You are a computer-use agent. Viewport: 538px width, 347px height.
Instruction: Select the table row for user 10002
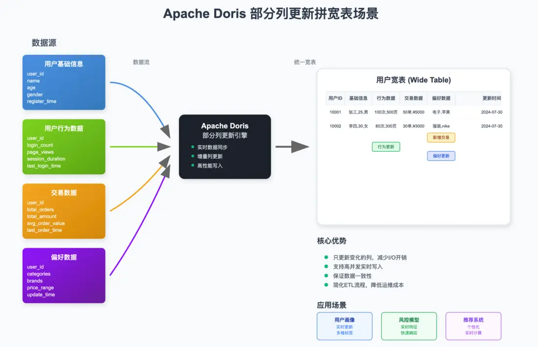click(x=414, y=126)
